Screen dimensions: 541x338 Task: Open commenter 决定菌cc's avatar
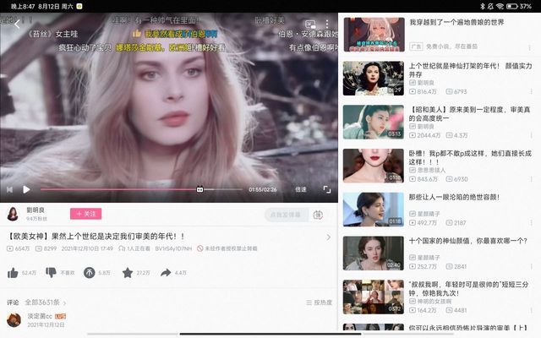point(14,320)
